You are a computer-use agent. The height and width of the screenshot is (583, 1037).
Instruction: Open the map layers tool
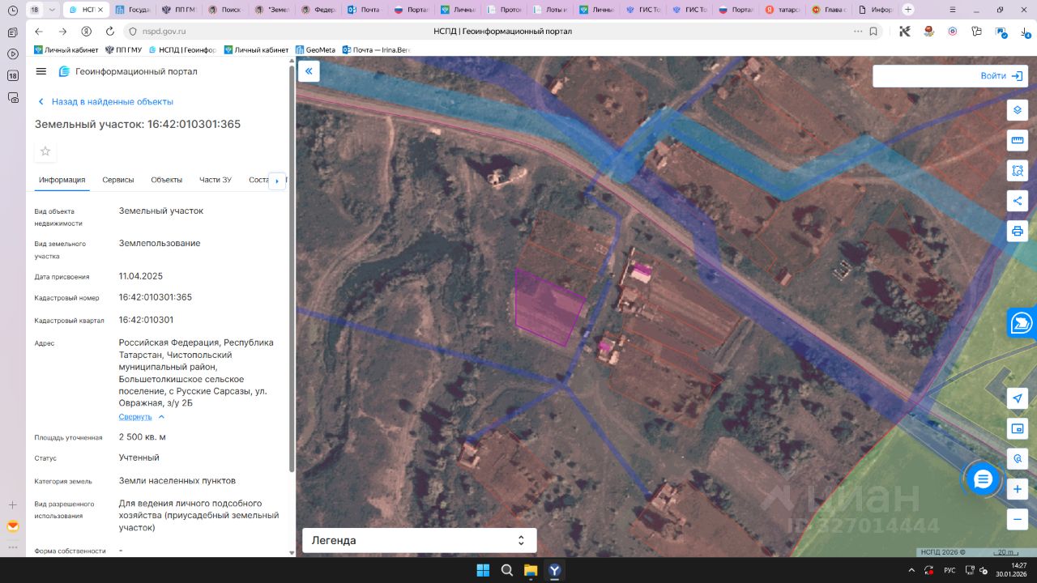tap(1018, 110)
